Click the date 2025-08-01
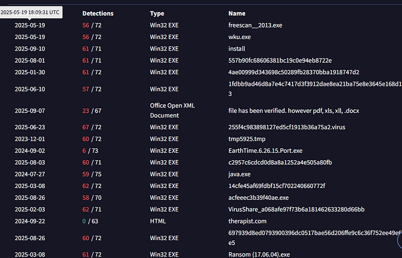 point(30,60)
